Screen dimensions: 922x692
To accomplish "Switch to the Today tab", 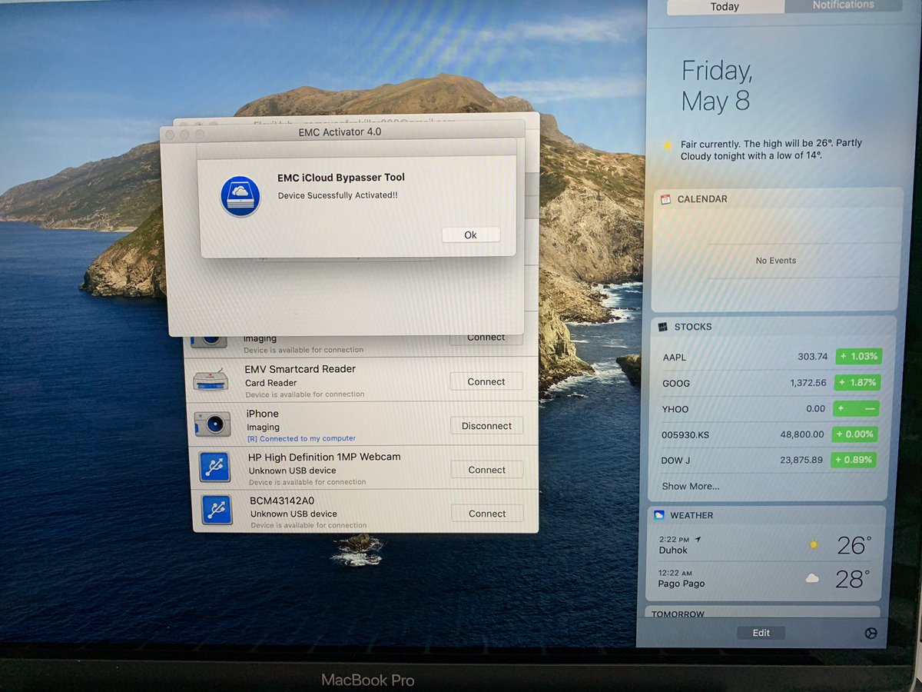I will point(725,7).
